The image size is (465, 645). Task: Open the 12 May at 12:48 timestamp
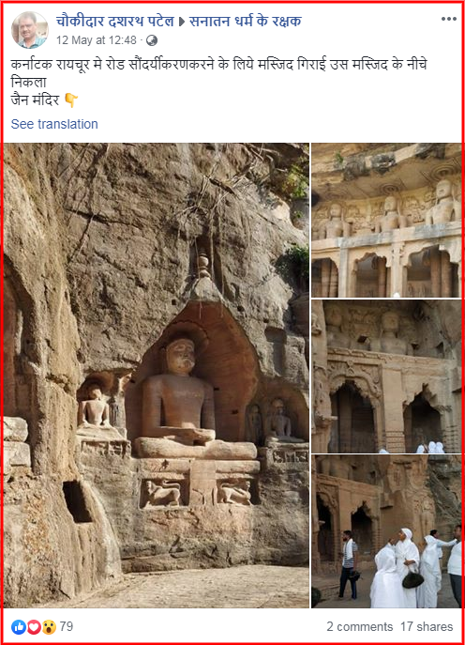(x=97, y=40)
